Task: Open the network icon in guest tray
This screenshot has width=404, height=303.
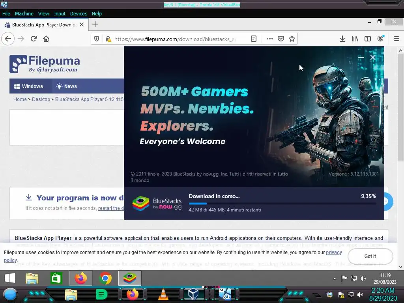Action: click(x=354, y=279)
